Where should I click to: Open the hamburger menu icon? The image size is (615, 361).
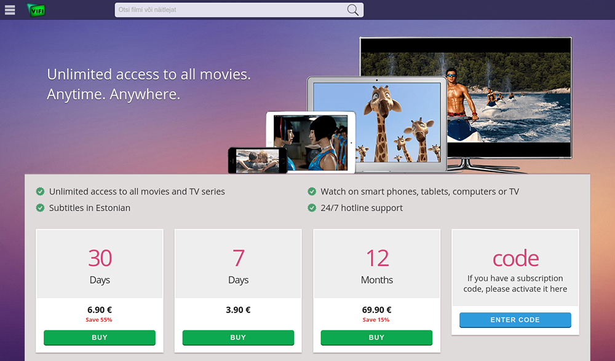[x=10, y=10]
